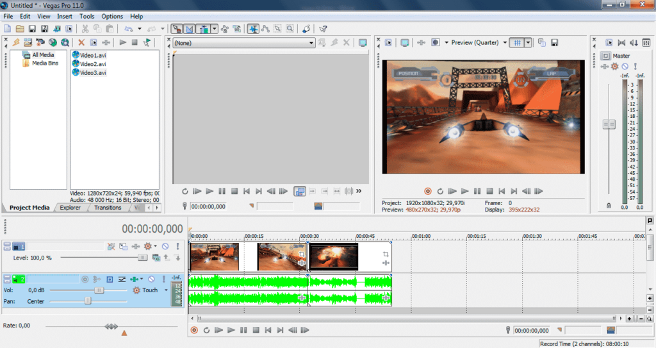Switch to the Explorer tab
Screen dimensions: 656x348
tap(70, 208)
